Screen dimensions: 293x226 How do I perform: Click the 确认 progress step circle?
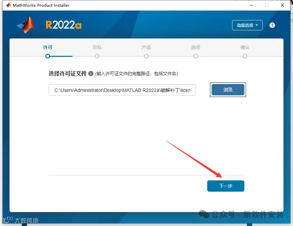(245, 56)
